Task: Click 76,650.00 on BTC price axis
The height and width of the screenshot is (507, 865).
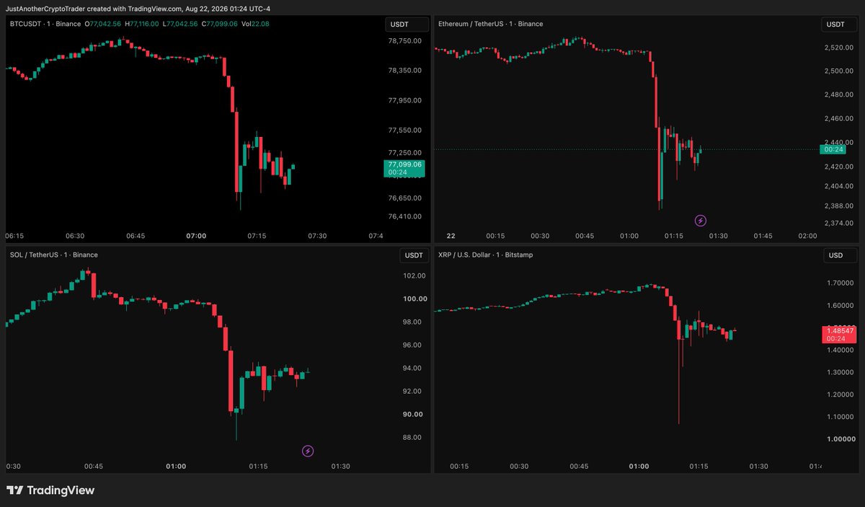Action: pos(404,198)
